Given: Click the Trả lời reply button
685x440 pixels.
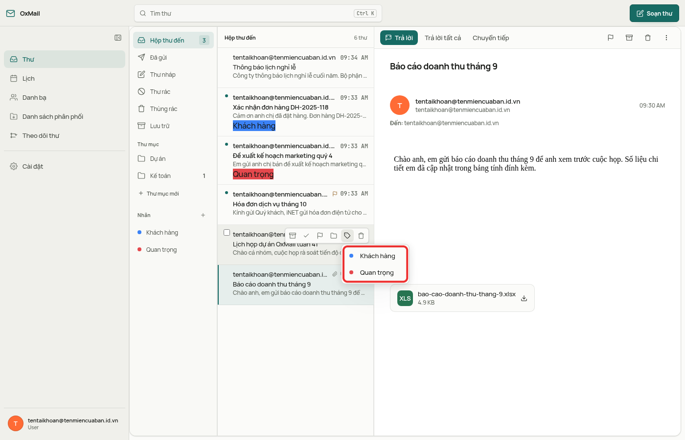Looking at the screenshot, I should (399, 38).
